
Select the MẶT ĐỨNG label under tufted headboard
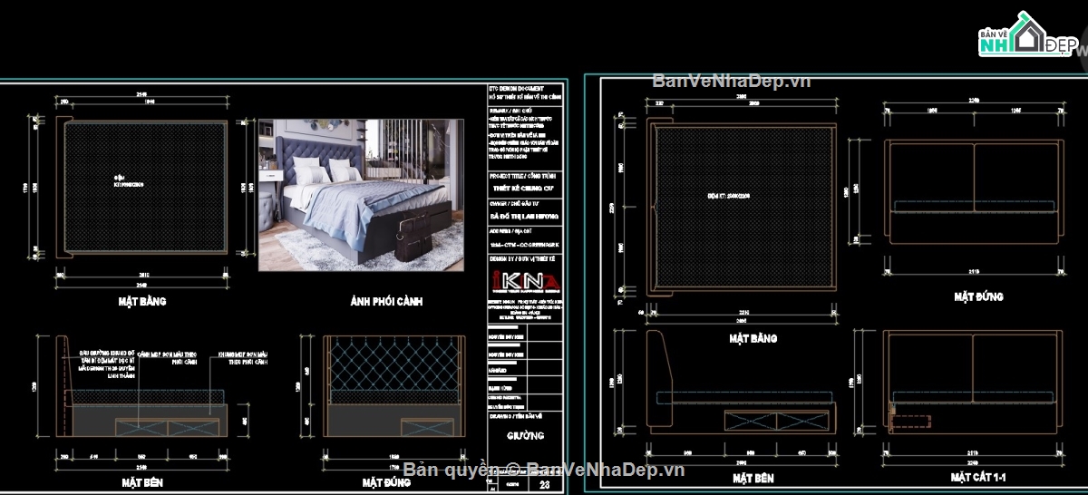(384, 482)
